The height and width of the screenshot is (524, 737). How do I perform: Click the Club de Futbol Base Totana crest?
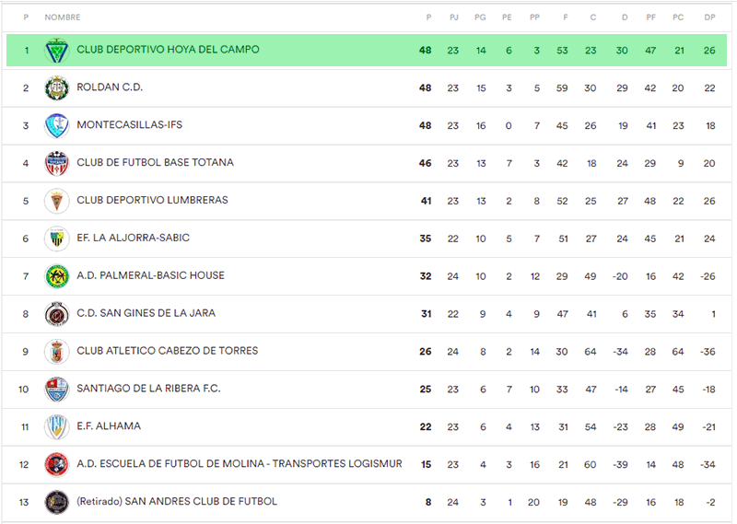pyautogui.click(x=57, y=163)
